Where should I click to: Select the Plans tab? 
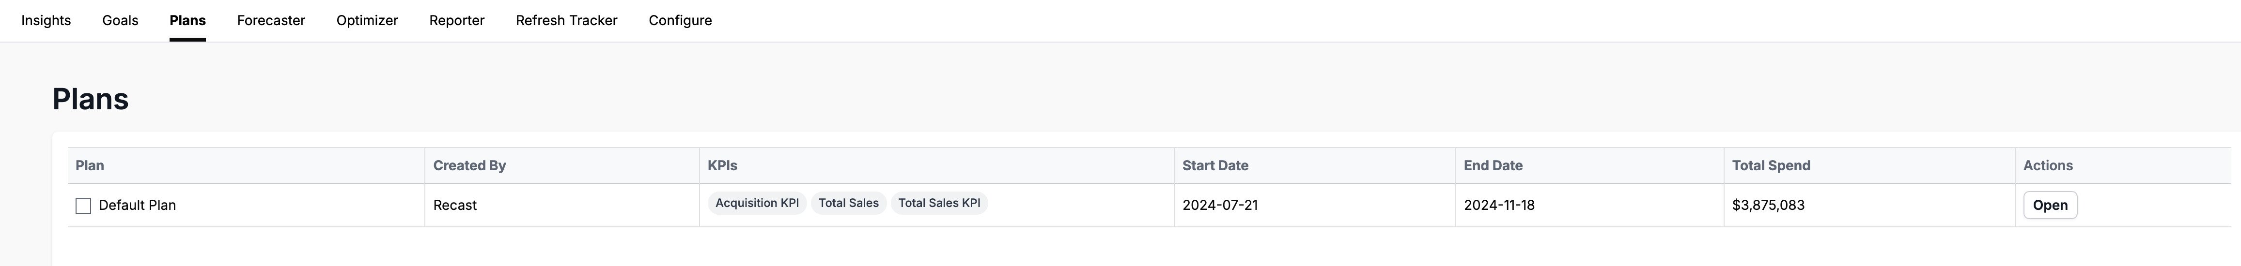(188, 20)
